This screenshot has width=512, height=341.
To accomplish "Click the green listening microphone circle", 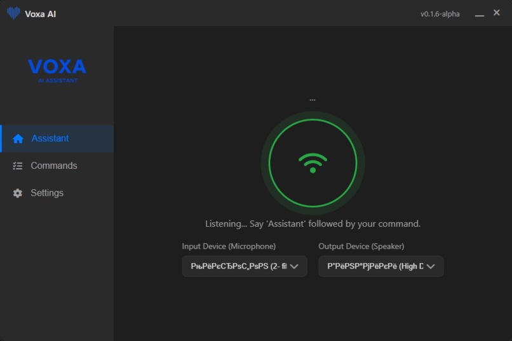I will point(313,163).
